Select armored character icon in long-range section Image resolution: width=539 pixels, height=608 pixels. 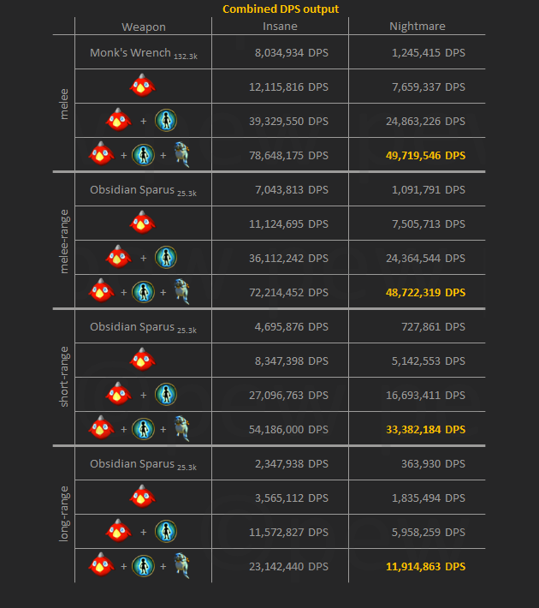coord(180,565)
